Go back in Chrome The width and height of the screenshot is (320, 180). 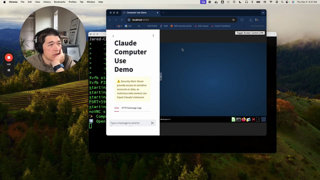coord(110,20)
